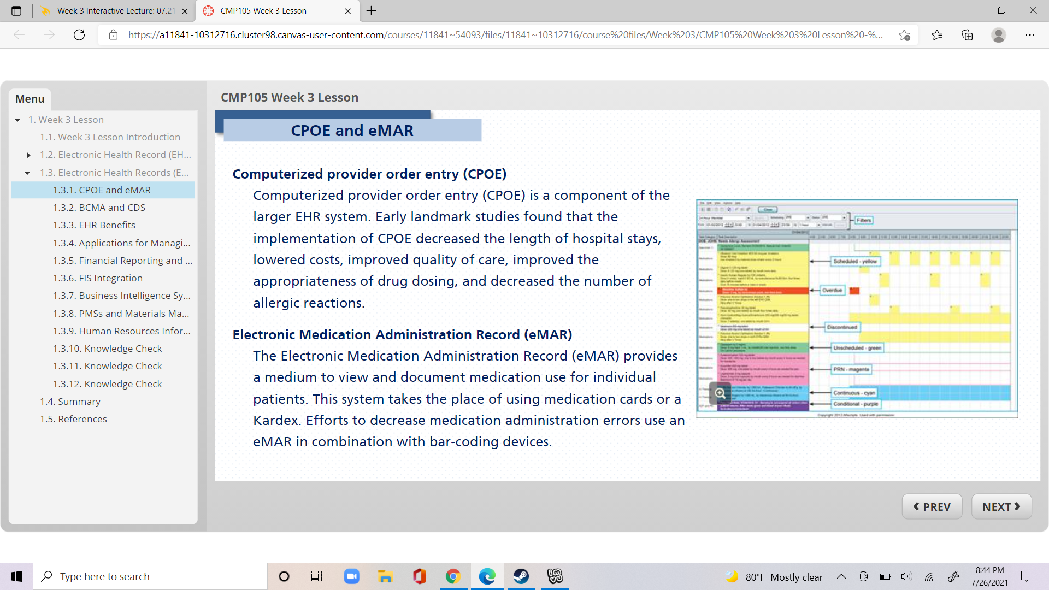Close the CMP105 Week 3 Lesson tab
1049x590 pixels.
(348, 11)
